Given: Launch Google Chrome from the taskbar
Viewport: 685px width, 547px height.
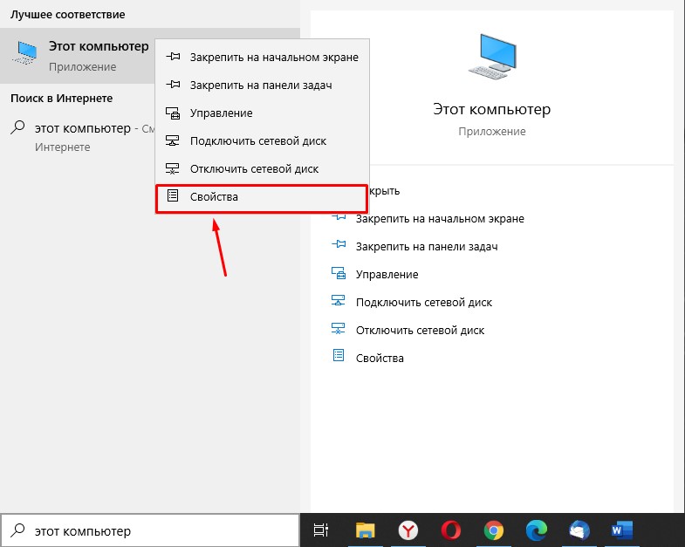Looking at the screenshot, I should [x=494, y=530].
